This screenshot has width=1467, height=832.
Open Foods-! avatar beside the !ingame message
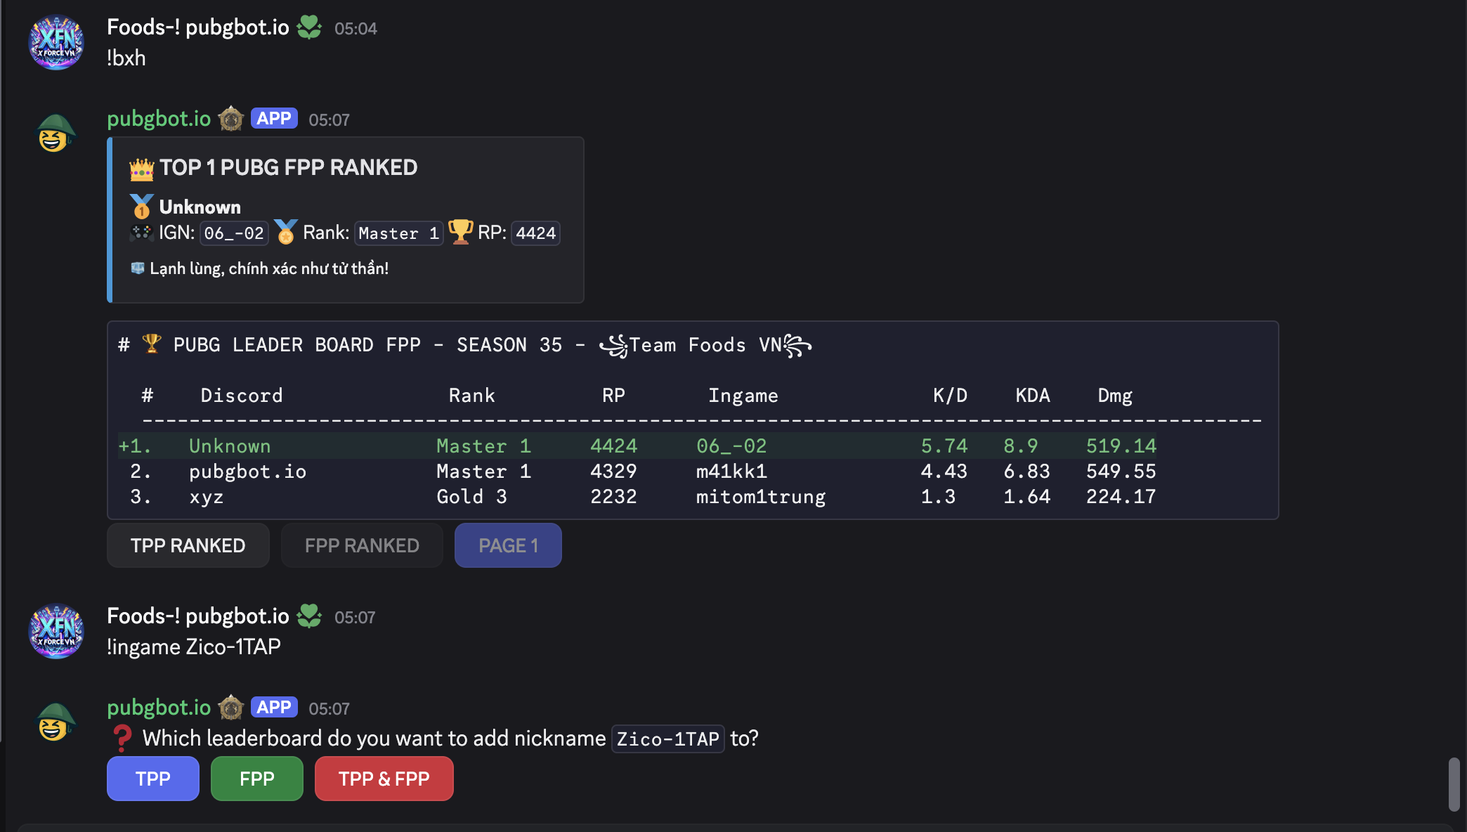(56, 631)
